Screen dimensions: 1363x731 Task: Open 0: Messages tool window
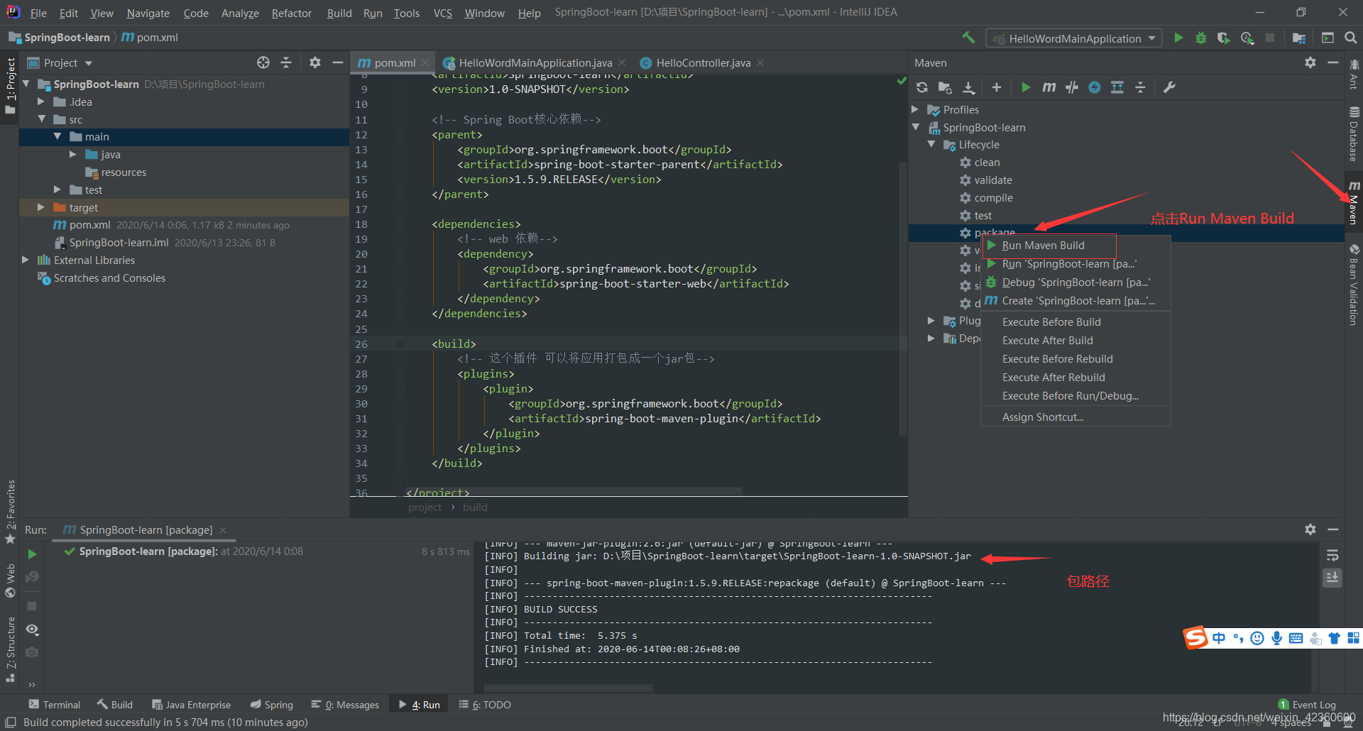click(x=345, y=705)
